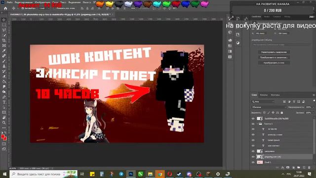Image resolution: width=316 pixels, height=178 pixels.
Task: Select the Hand tool
Action: (4, 118)
